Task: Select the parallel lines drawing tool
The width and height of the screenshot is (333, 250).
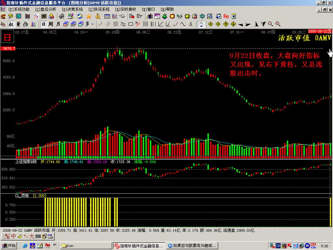Action: coord(108,24)
